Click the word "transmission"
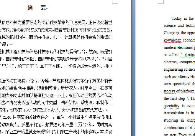Image resolution: width=195 pixels, height=136 pixels. pos(174,113)
